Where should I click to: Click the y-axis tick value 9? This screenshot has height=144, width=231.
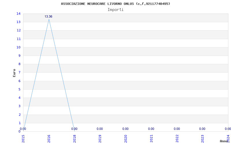click(20, 56)
